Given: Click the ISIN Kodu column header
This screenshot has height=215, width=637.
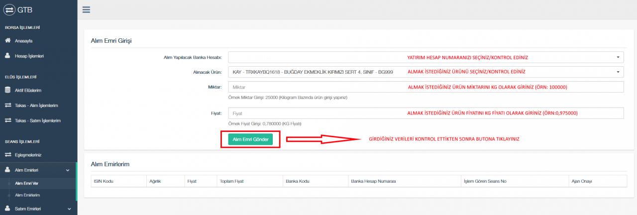Looking at the screenshot, I should point(104,181).
